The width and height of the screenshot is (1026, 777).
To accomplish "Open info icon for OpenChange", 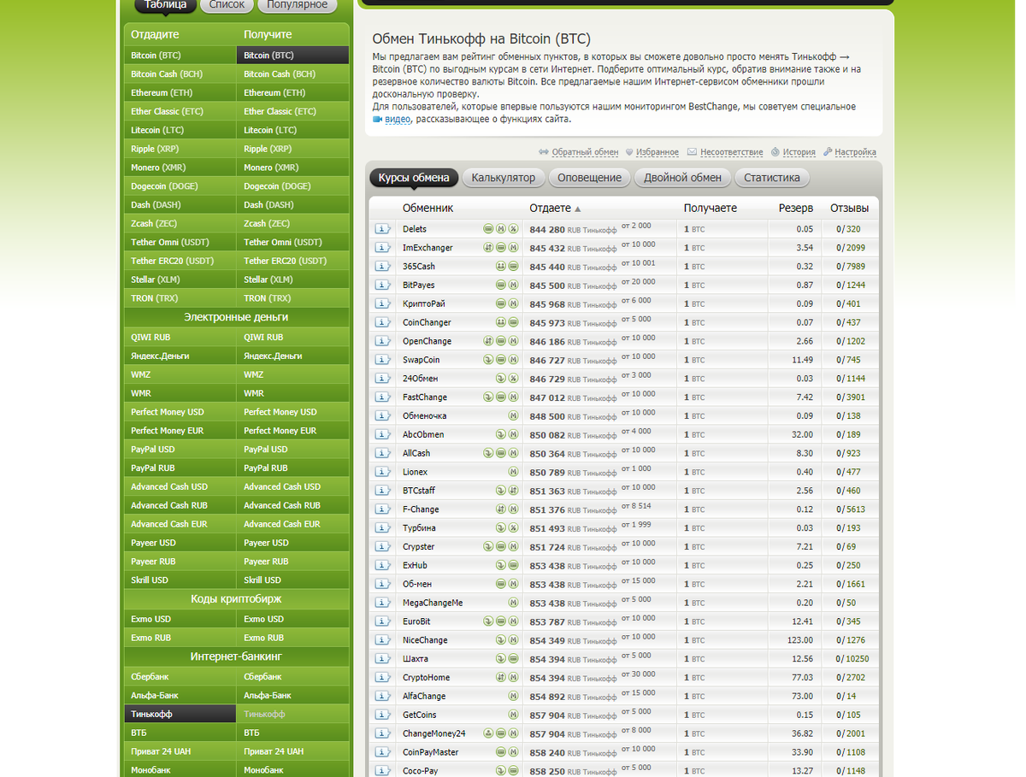I will pos(383,341).
